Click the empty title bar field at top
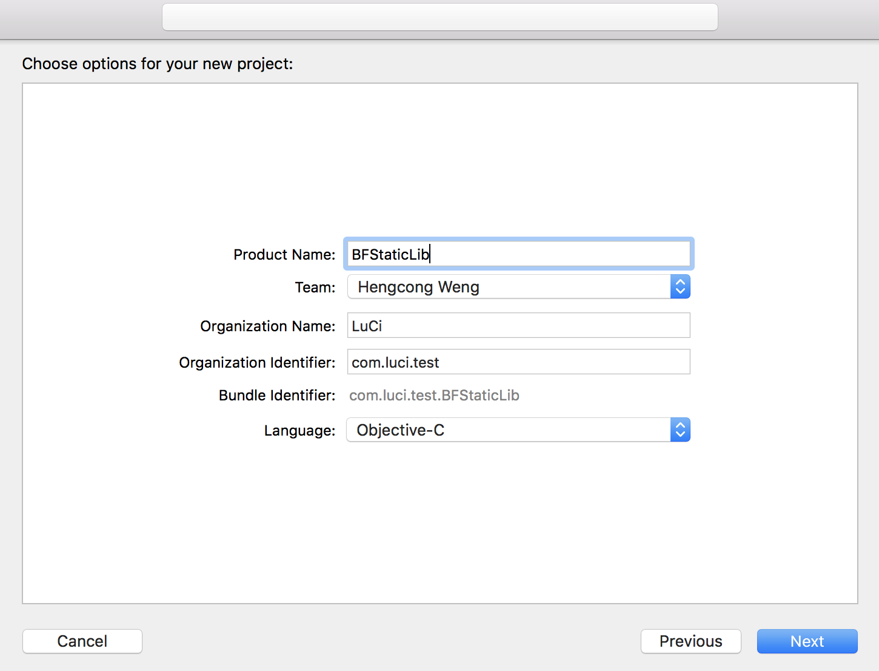This screenshot has height=671, width=879. pyautogui.click(x=439, y=17)
